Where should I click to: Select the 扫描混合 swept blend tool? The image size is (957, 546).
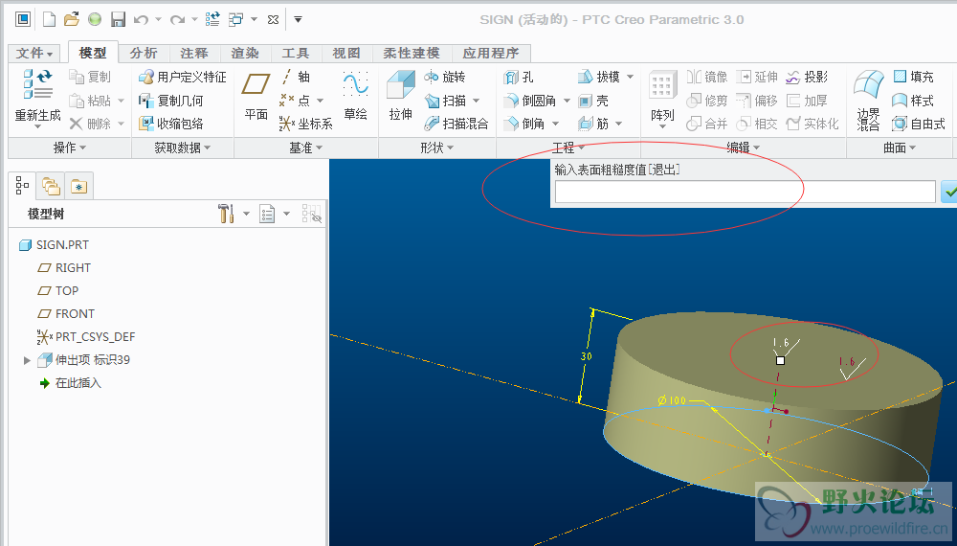(x=456, y=124)
